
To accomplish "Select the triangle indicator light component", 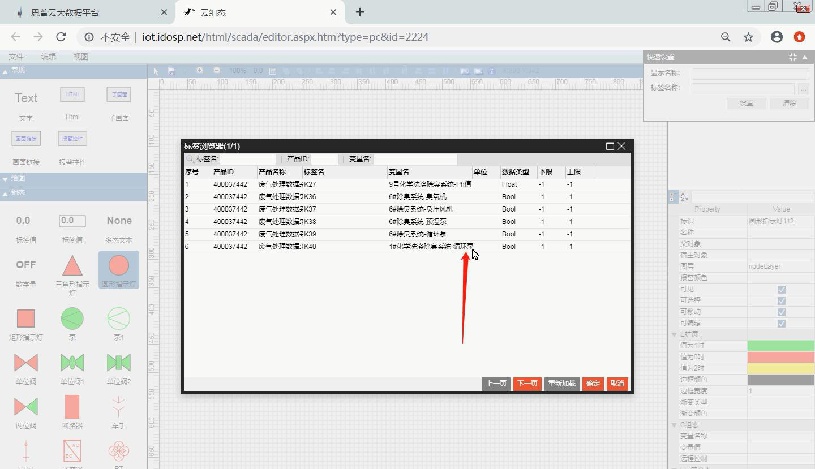I will (x=72, y=266).
